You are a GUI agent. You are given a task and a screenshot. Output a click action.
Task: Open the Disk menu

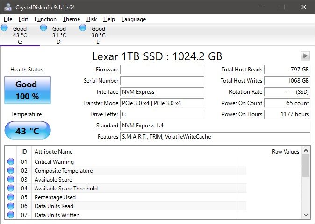click(x=92, y=19)
